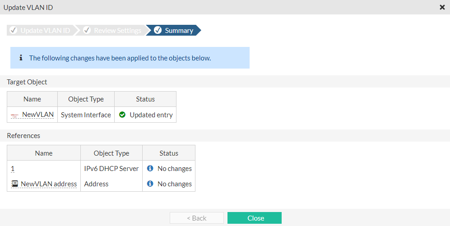Click the Summary step checkmark icon

pos(158,31)
